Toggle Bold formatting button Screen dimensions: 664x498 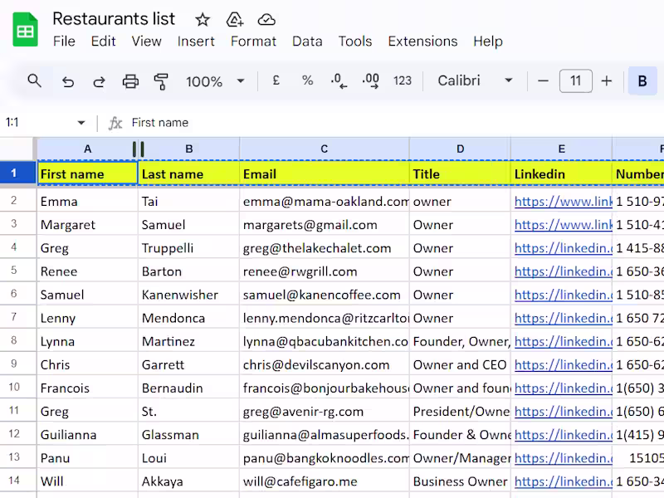(642, 81)
